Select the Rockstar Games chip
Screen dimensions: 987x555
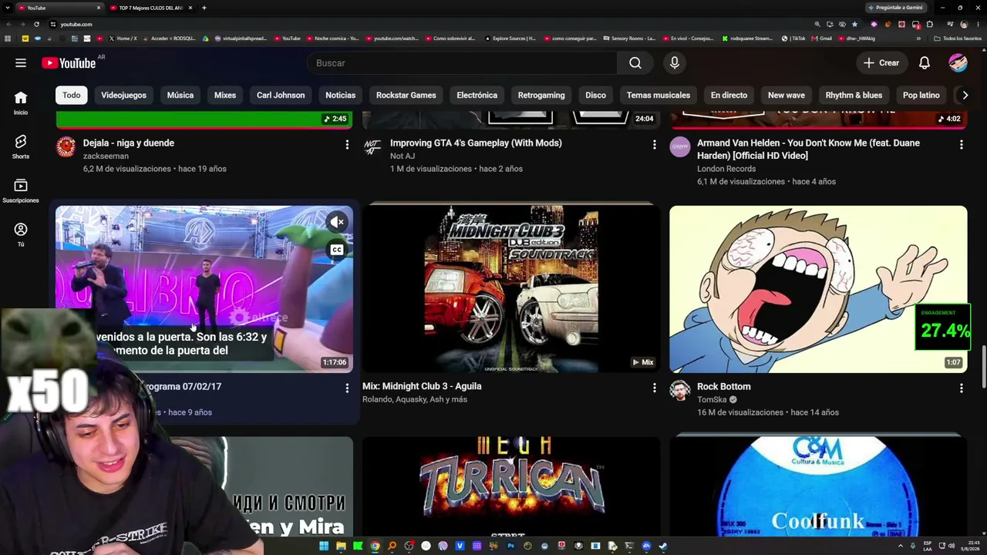pyautogui.click(x=406, y=95)
